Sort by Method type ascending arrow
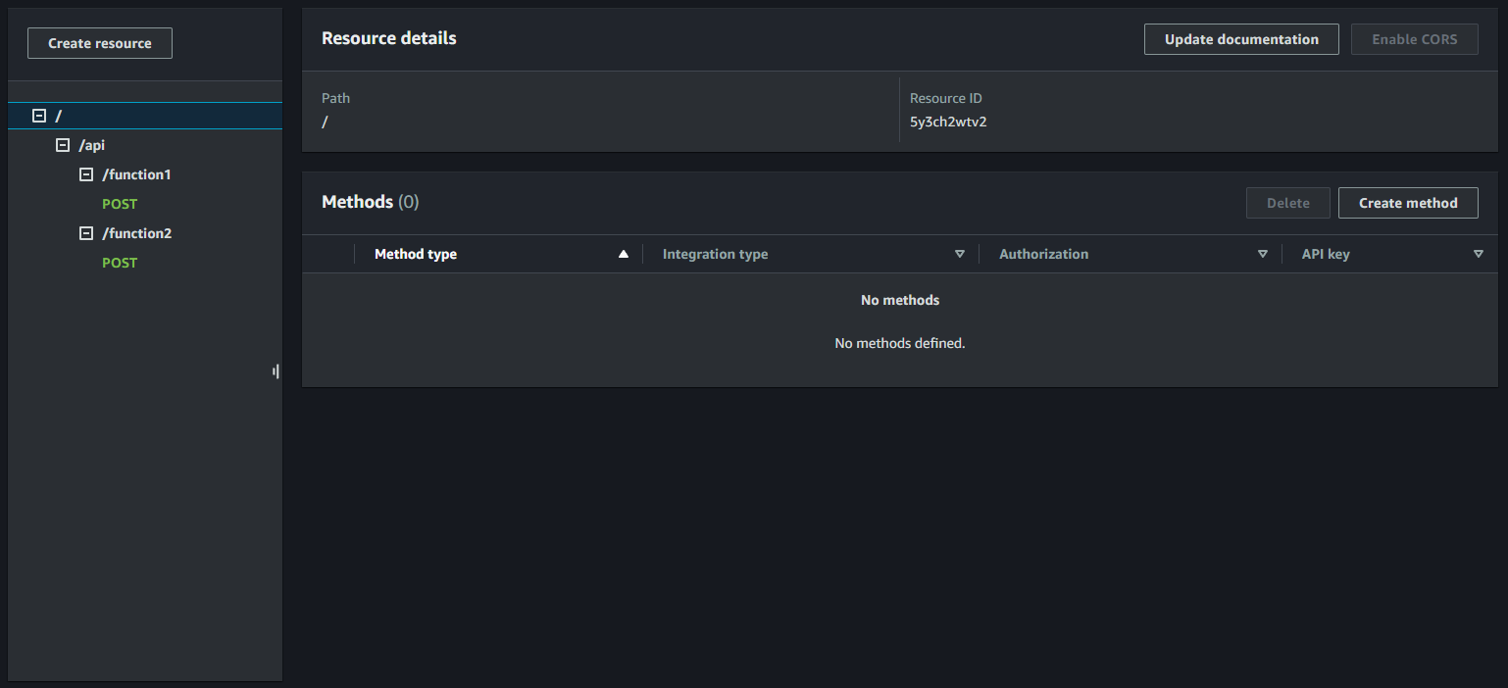The width and height of the screenshot is (1508, 688). click(623, 254)
